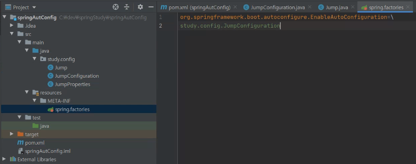The width and height of the screenshot is (416, 164).
Task: Click the class icon on JumpConfiguration.java tab
Action: (246, 7)
